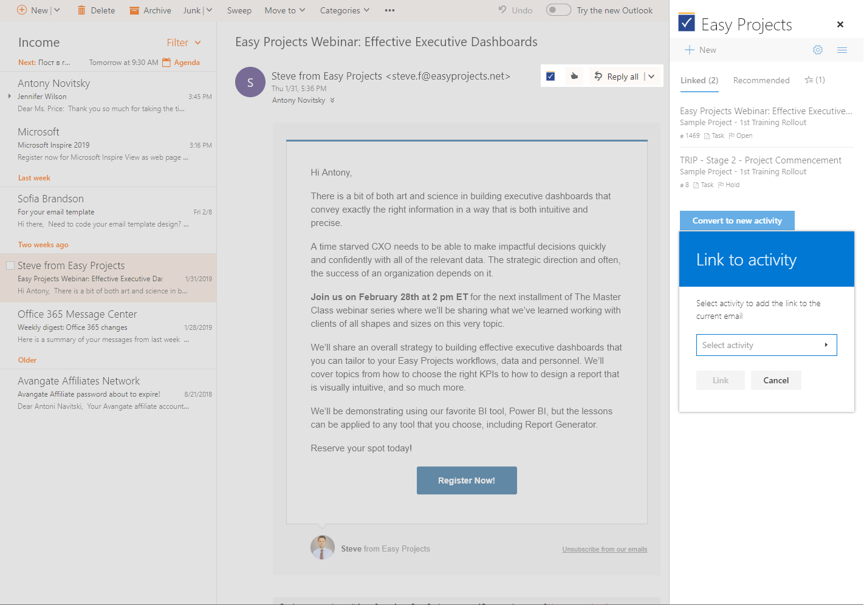Open the Categories dropdown
864x605 pixels.
coord(345,10)
